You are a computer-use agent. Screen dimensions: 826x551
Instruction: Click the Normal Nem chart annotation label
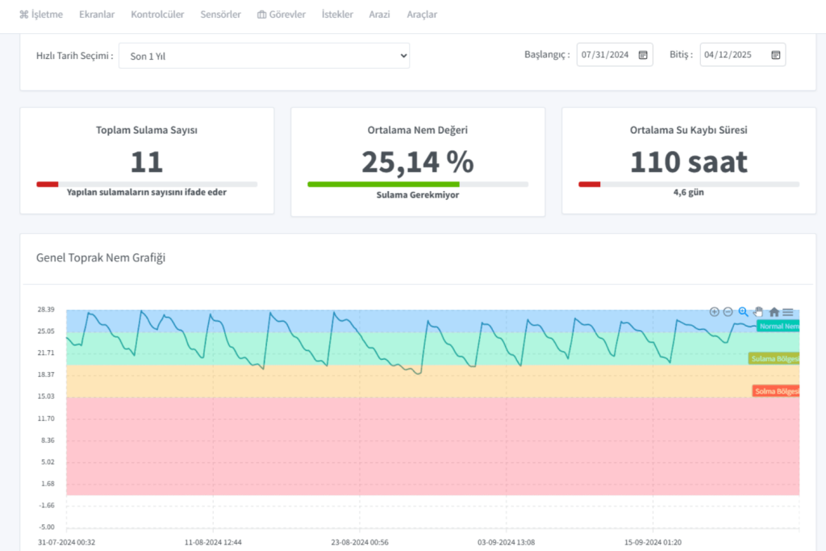(778, 327)
